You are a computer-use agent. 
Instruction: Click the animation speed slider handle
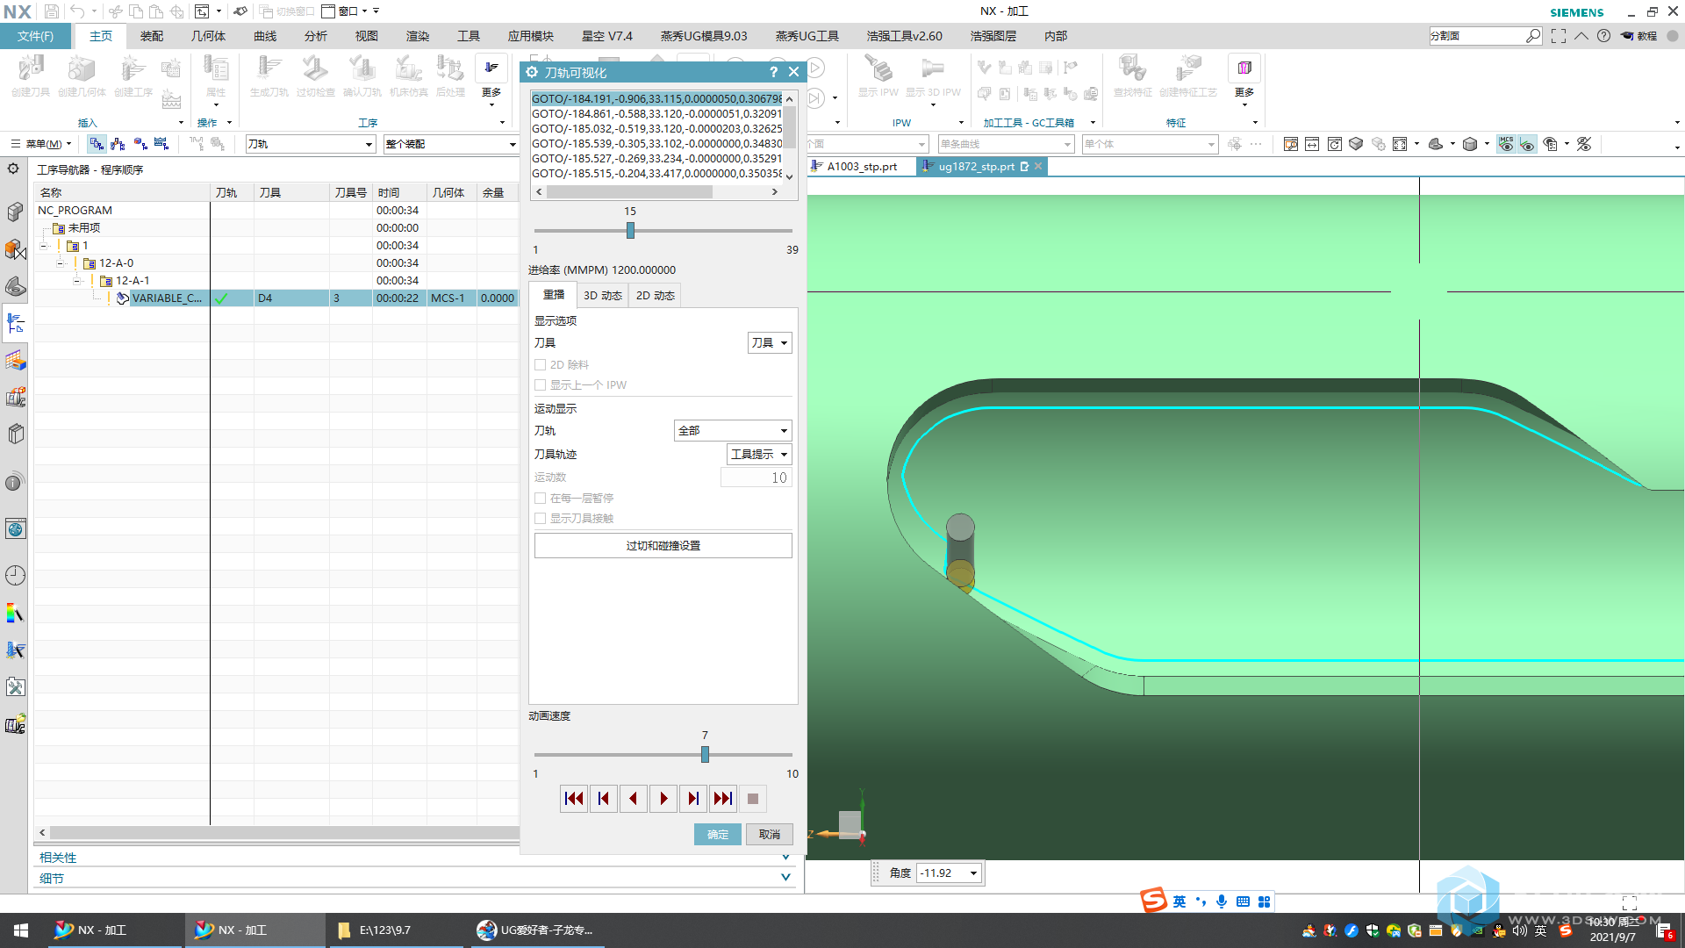coord(705,754)
